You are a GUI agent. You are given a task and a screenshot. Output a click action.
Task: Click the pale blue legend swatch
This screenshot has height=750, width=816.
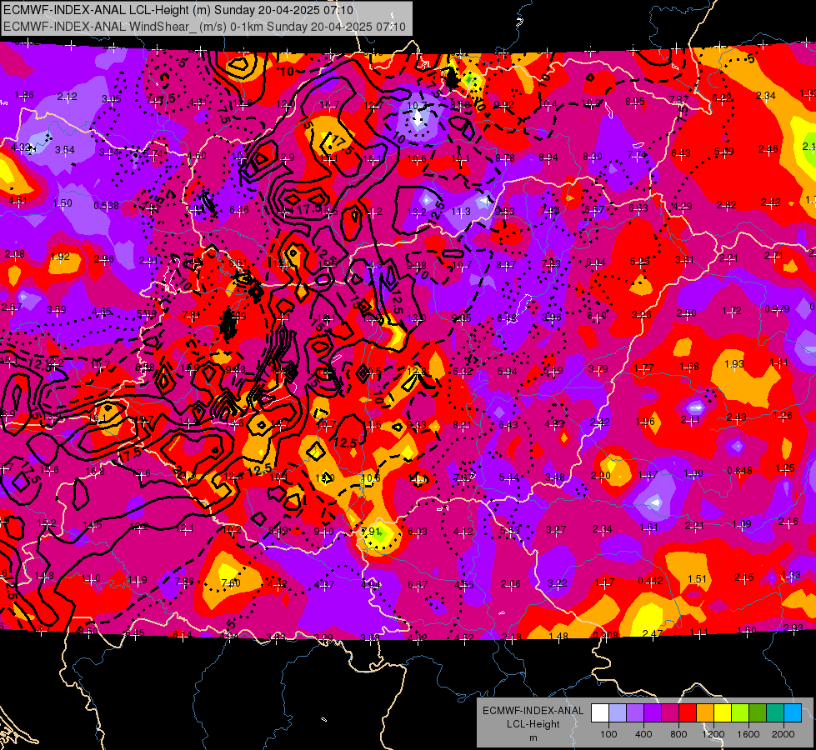click(x=618, y=713)
